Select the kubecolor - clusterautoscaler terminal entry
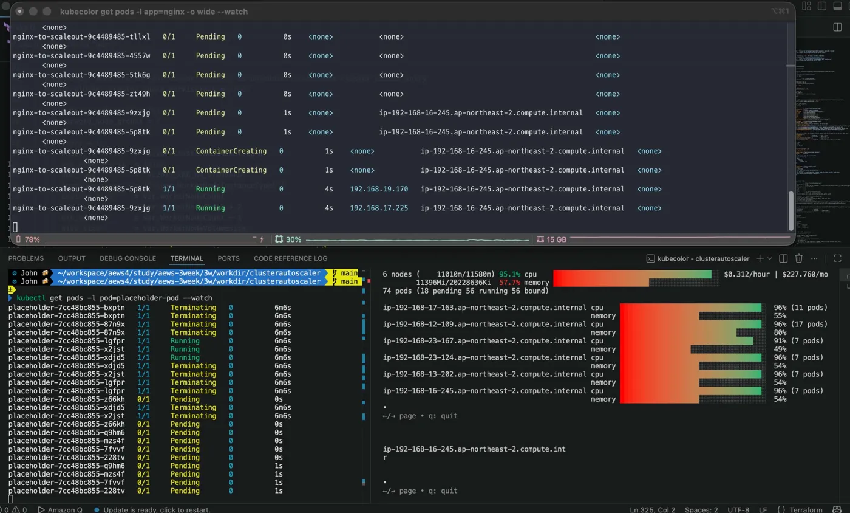The image size is (850, 513). pos(698,258)
